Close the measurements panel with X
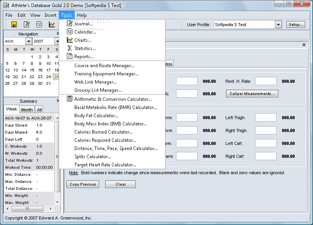This screenshot has height=225, width=313. 304,45
